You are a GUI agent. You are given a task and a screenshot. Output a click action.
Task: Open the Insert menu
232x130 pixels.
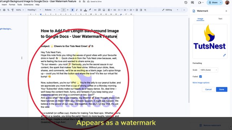click(4, 5)
